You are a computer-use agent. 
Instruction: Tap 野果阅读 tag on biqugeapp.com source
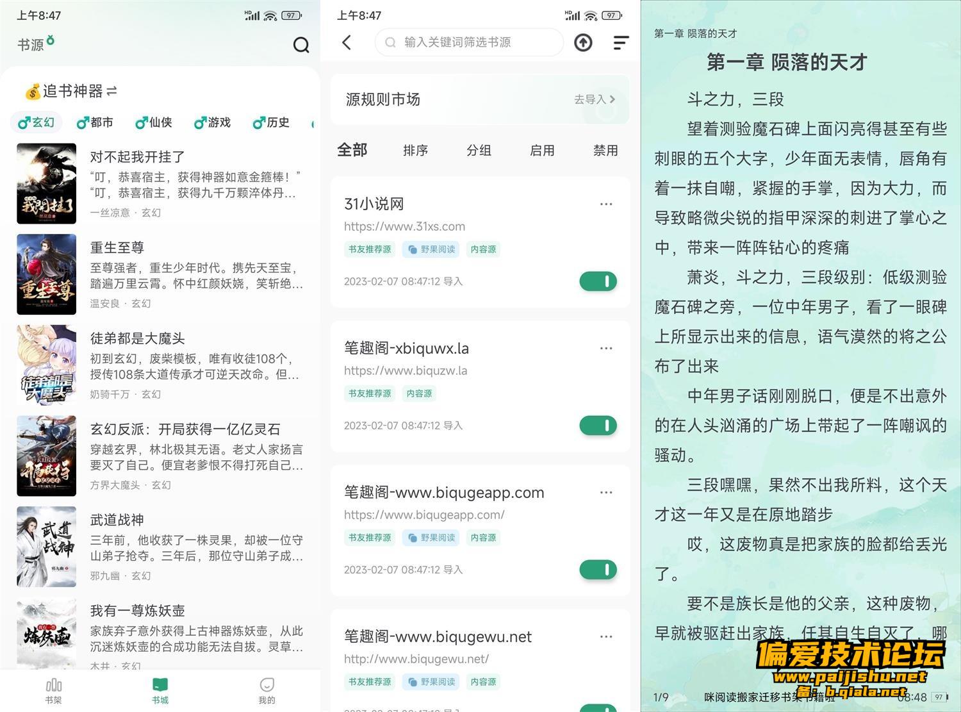coord(431,538)
